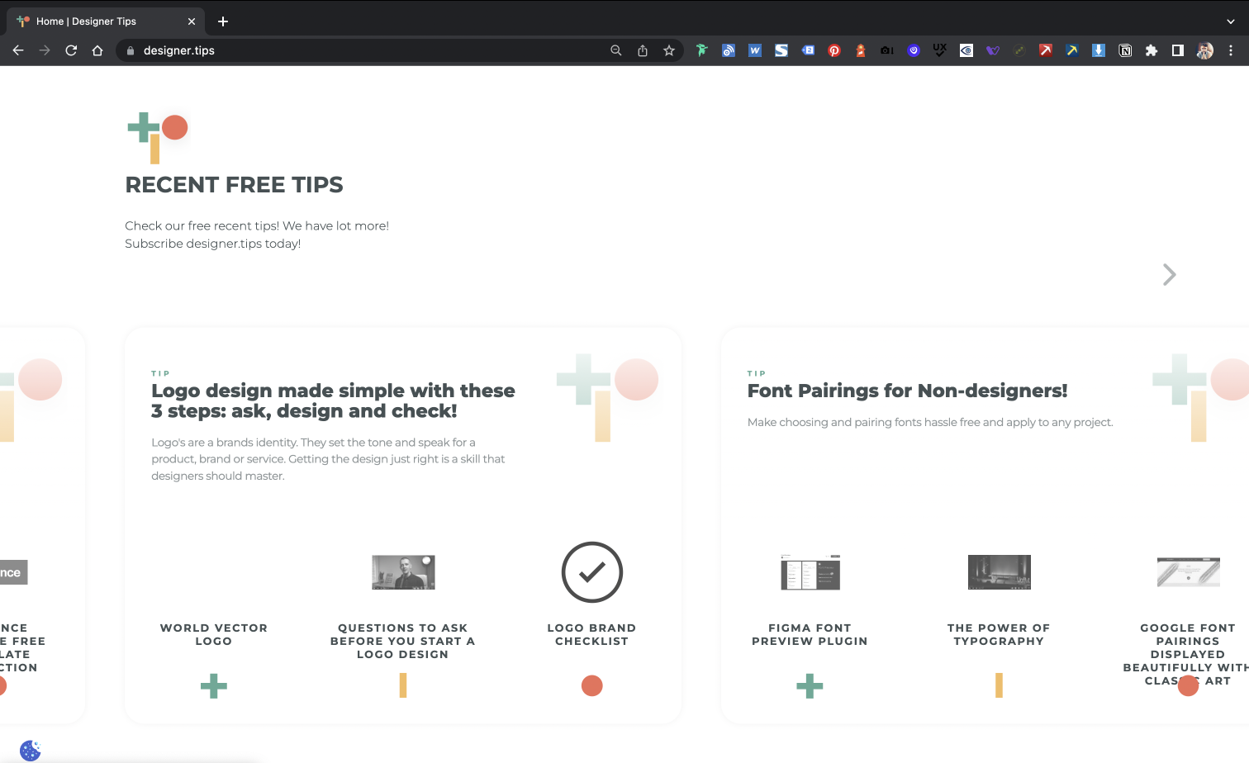Open the puzzle-piece extensions menu
Screen dimensions: 1249x763
pos(1152,50)
